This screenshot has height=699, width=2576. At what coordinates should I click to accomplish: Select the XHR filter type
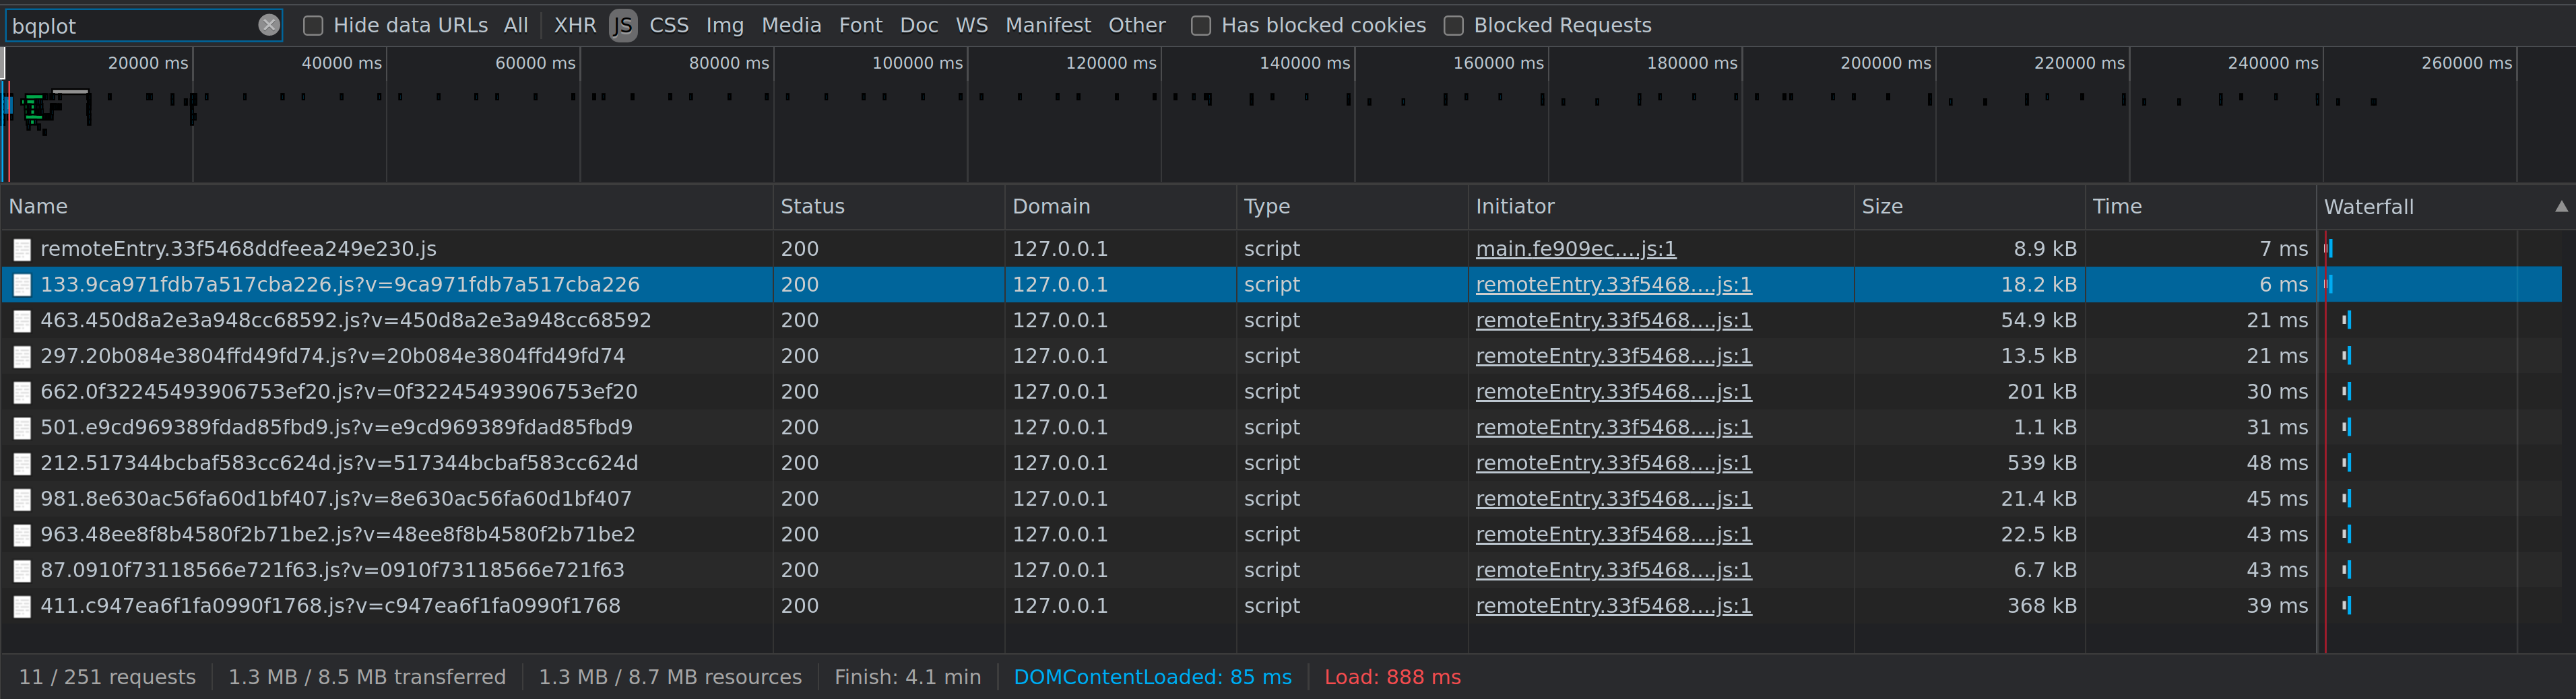(575, 25)
